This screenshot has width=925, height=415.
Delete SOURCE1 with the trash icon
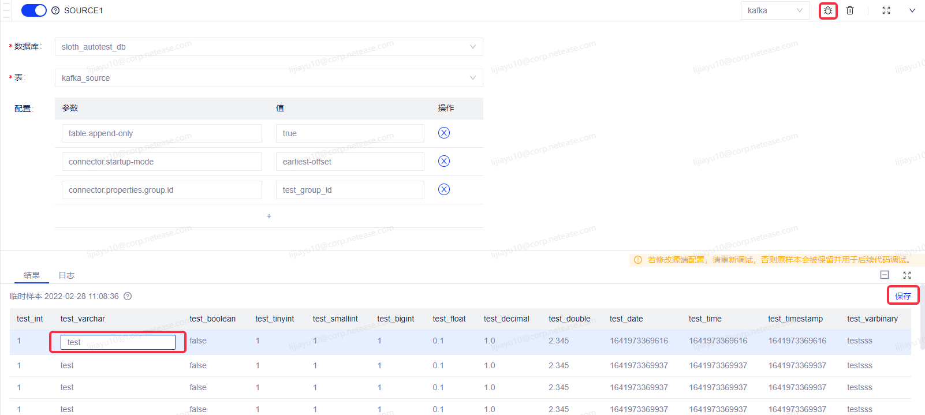pyautogui.click(x=850, y=10)
